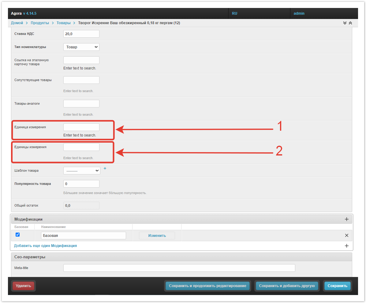Go to Домой breadcrumb
366x303 pixels.
17,23
